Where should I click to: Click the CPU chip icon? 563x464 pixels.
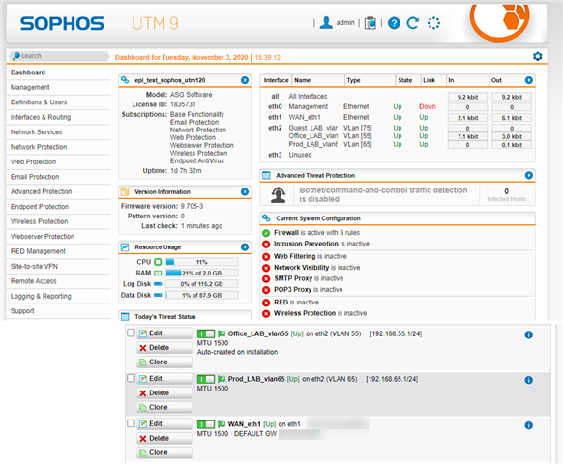pos(158,262)
